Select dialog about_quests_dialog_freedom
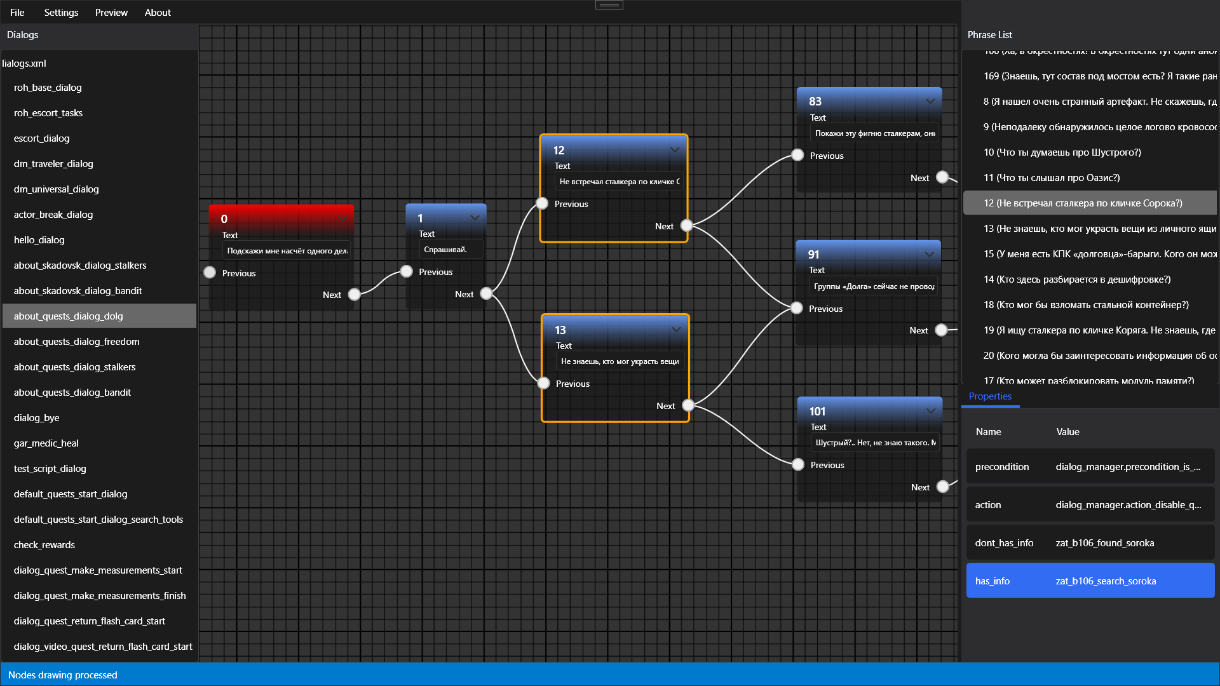Image resolution: width=1220 pixels, height=686 pixels. click(77, 341)
